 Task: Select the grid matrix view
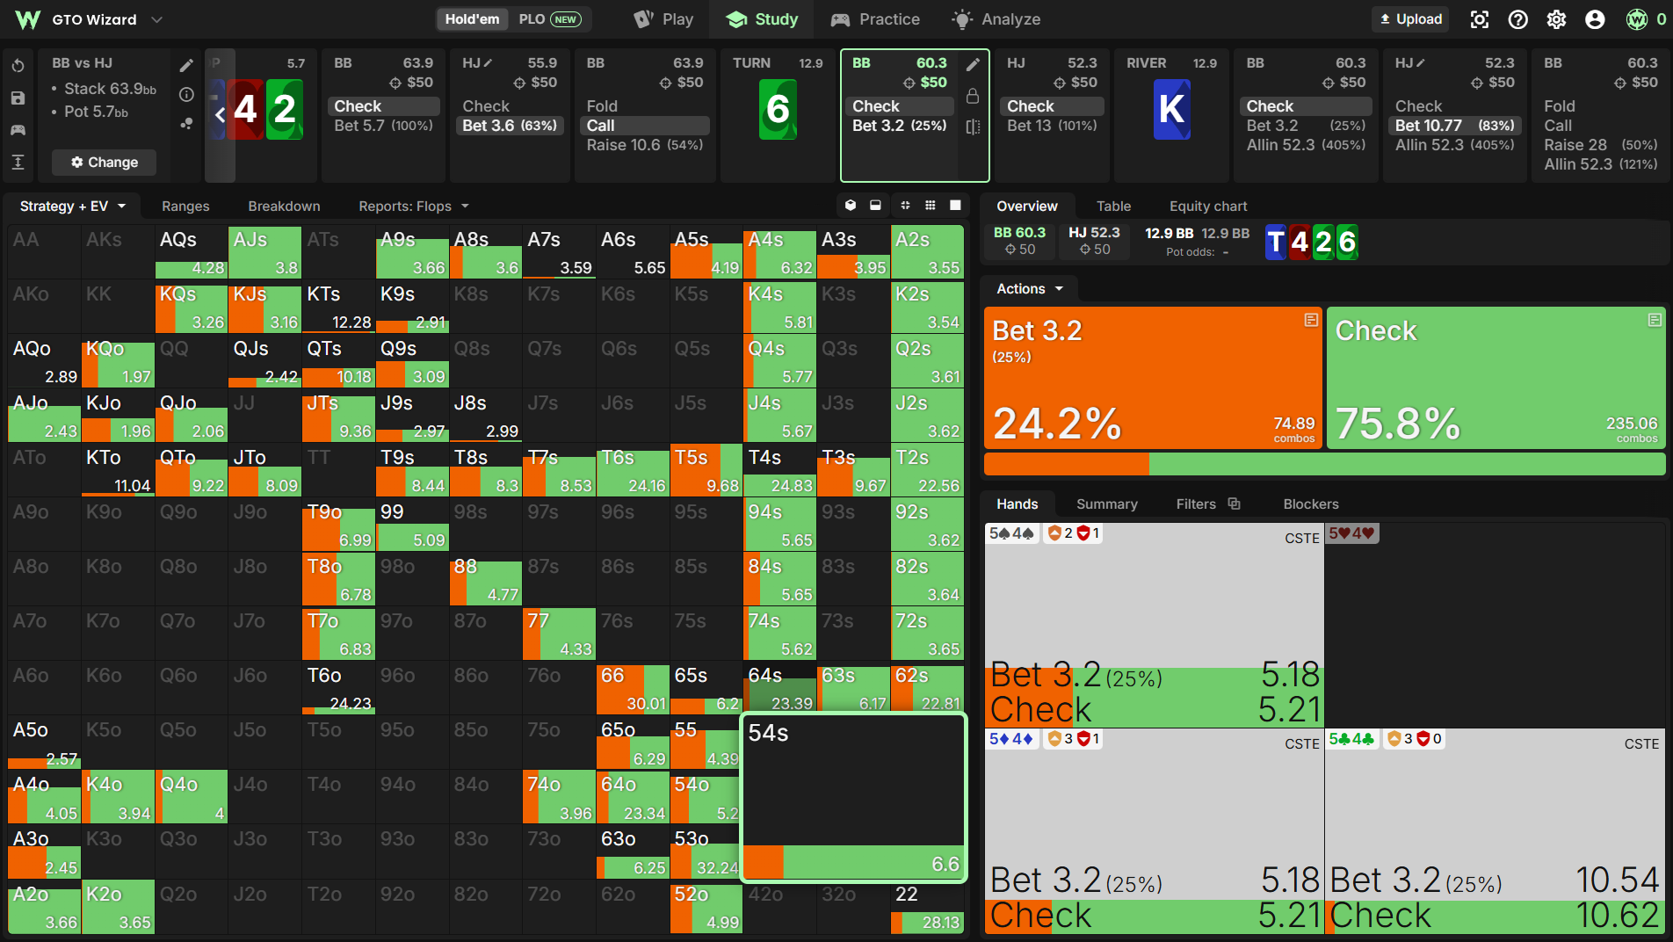click(930, 206)
